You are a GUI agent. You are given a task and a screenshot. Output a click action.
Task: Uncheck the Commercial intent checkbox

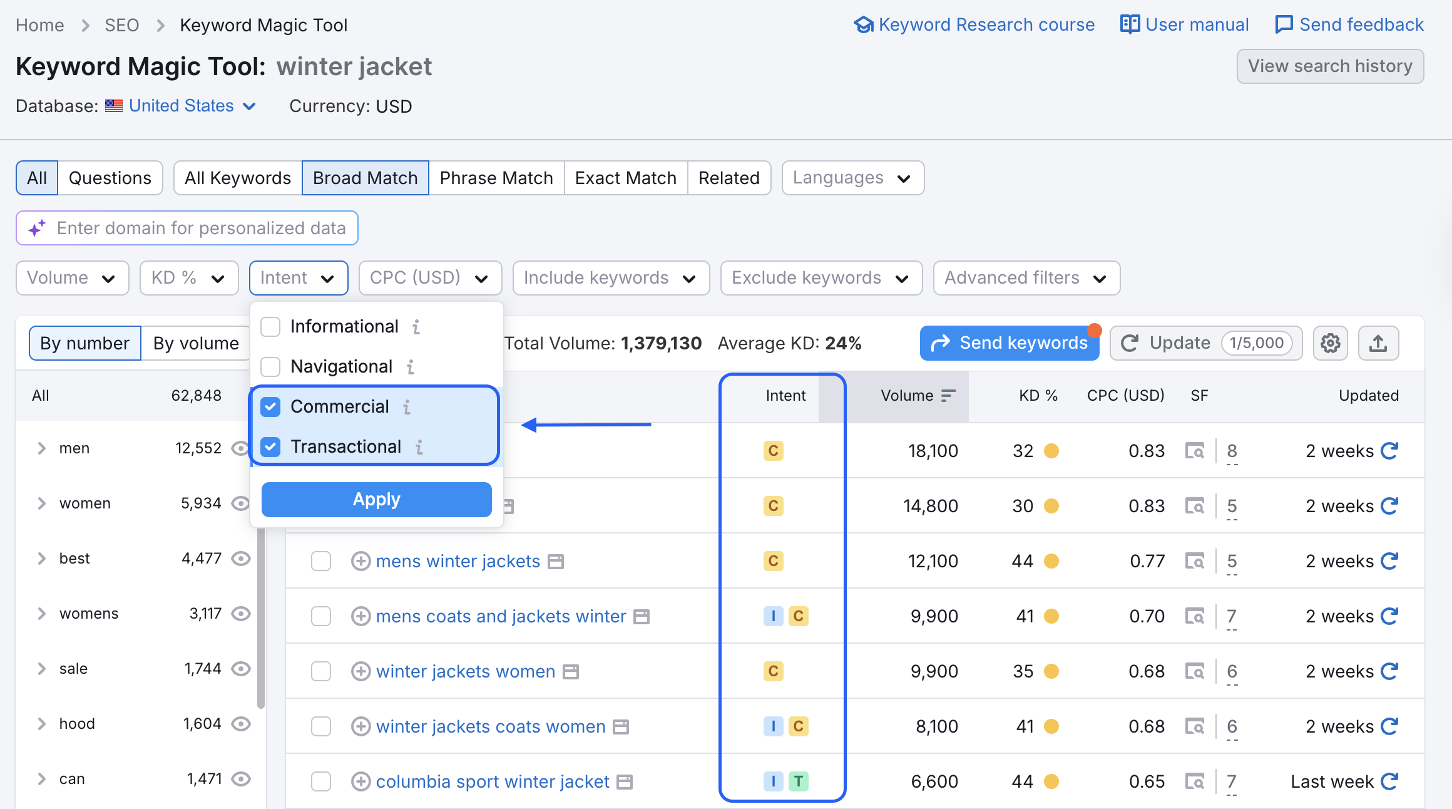coord(270,406)
